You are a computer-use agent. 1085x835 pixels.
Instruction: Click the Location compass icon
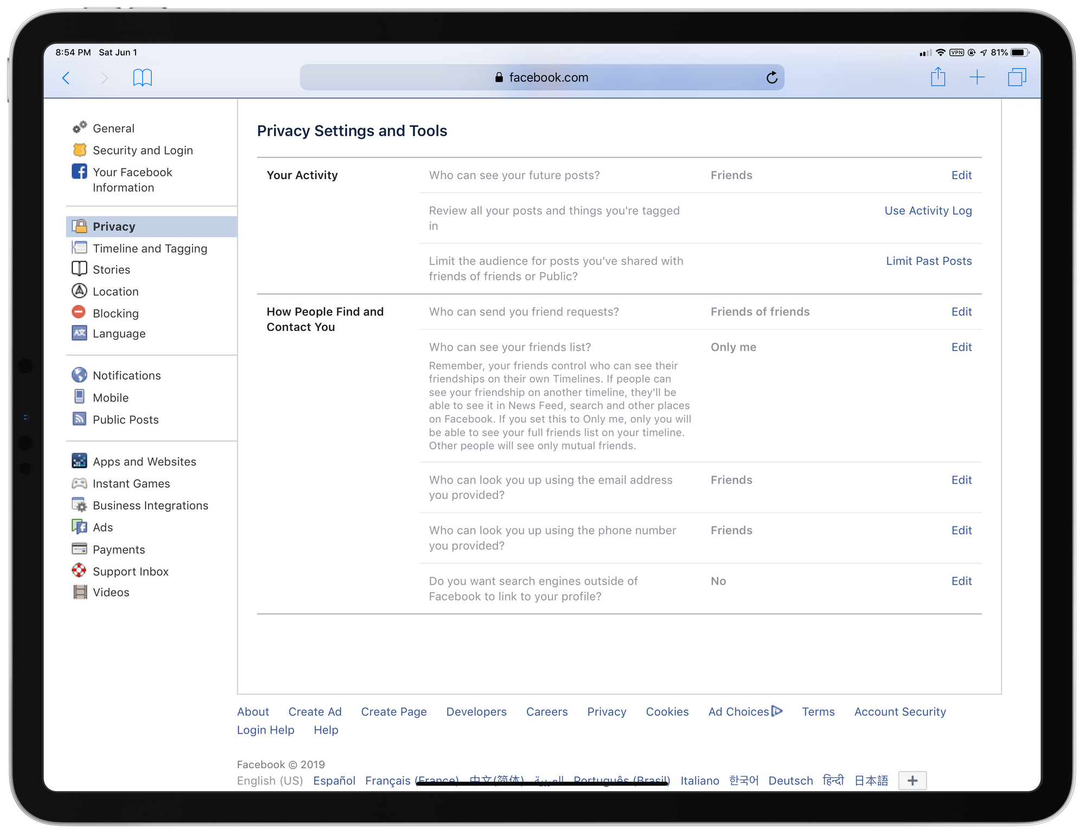(79, 290)
